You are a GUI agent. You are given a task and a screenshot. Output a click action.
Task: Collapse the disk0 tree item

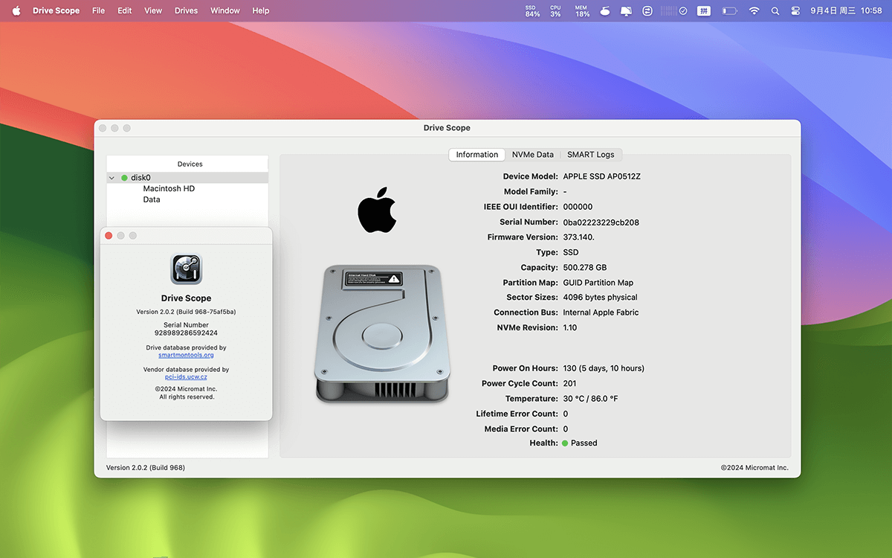click(112, 178)
